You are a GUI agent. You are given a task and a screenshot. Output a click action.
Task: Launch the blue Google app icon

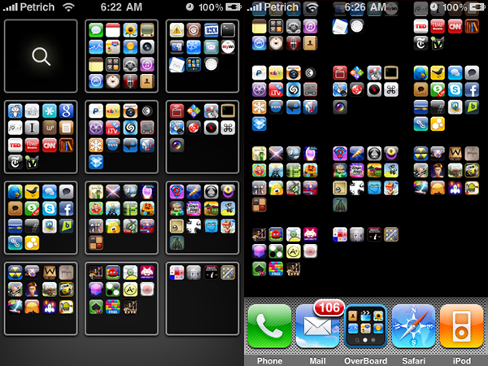(66, 111)
